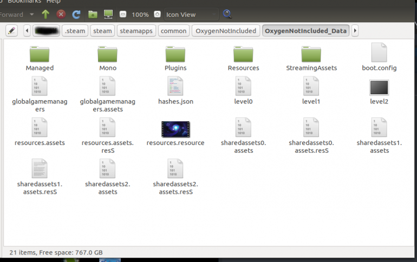Open the Computer location icon
417x262 pixels.
108,15
